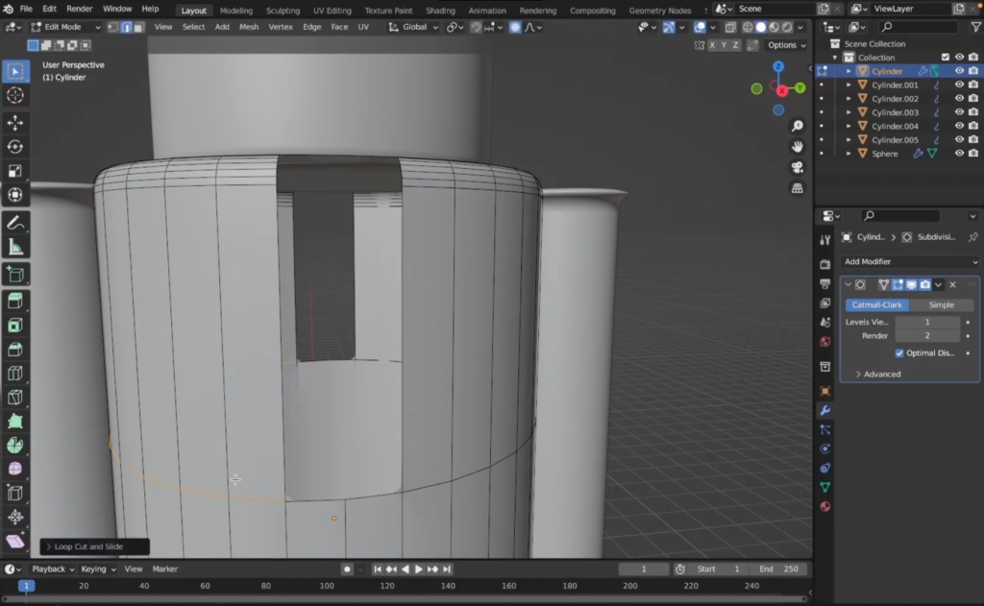
Task: Click the Levels Viewport value field
Action: 925,322
